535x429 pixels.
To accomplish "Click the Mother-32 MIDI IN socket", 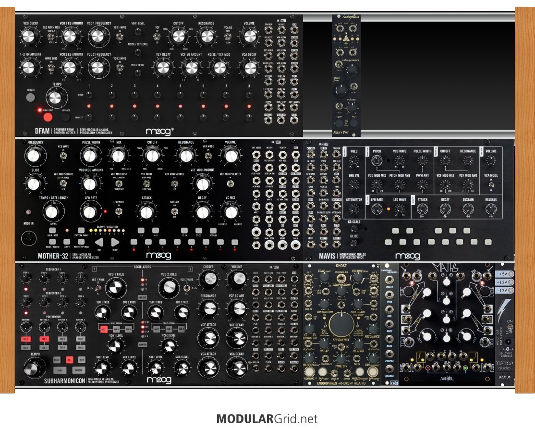I will click(29, 239).
